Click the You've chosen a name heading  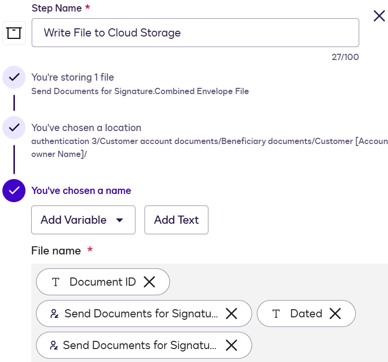pyautogui.click(x=81, y=191)
